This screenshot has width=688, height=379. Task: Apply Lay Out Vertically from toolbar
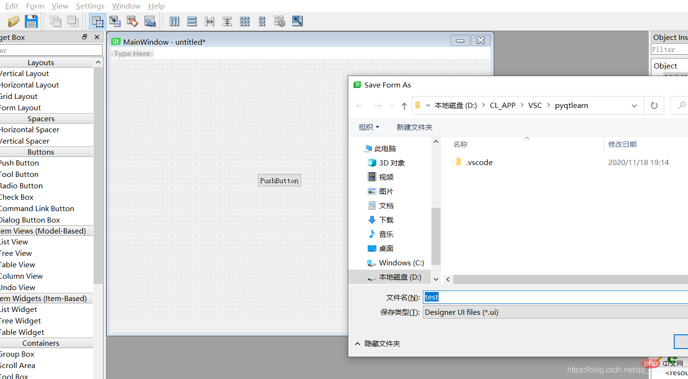192,21
